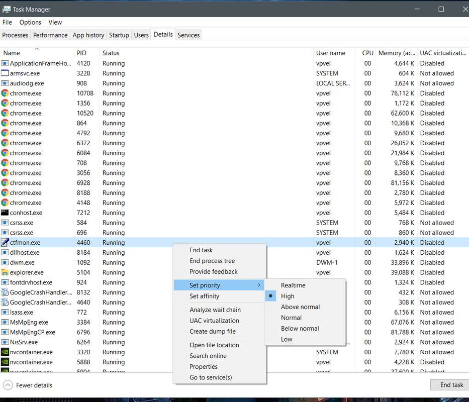Select Provide feedback menu entry

220,271
